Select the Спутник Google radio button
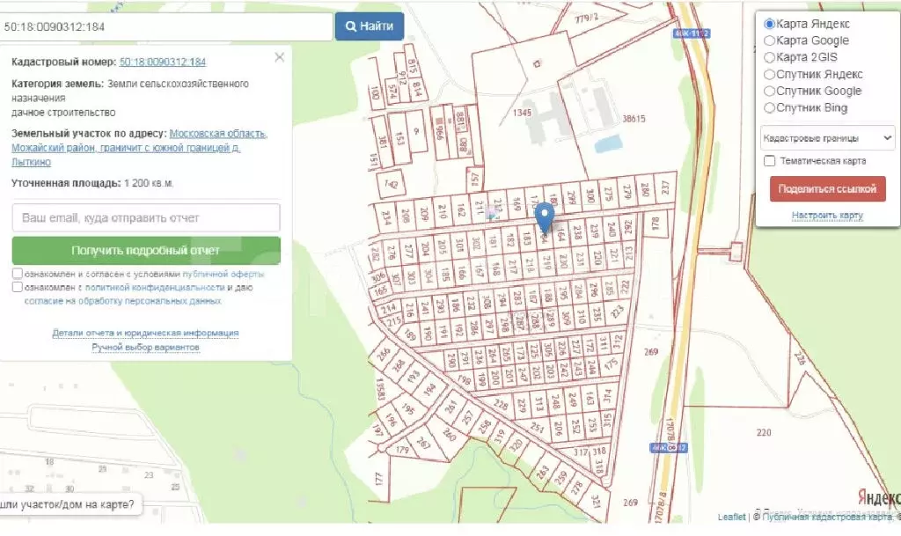Image resolution: width=901 pixels, height=536 pixels. point(770,91)
